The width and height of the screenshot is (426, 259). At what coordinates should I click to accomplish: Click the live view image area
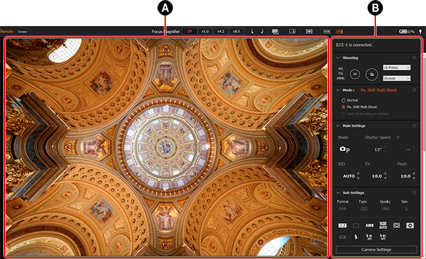[x=166, y=147]
